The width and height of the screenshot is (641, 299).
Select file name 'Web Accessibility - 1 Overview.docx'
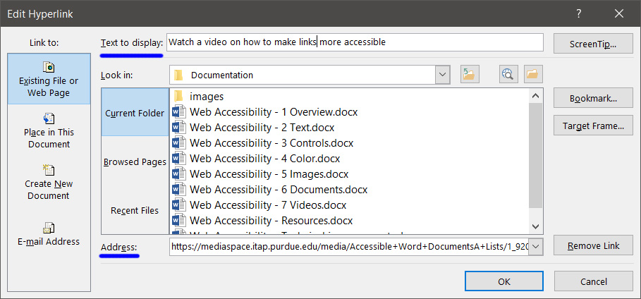[274, 111]
